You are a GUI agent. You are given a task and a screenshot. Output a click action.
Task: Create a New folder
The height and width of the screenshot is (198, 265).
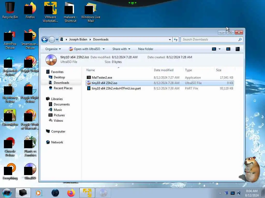point(146,49)
